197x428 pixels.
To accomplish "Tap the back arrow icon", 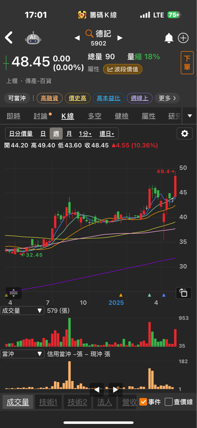I will pyautogui.click(x=9, y=38).
